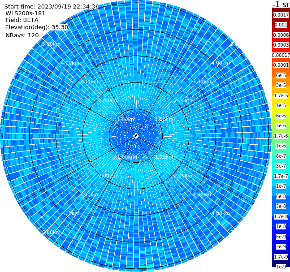
Task: Click the 3.00km ring label in upper-left quadrant
Action: coord(89,82)
